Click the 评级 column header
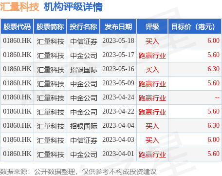The image size is (222, 176). coord(152,26)
